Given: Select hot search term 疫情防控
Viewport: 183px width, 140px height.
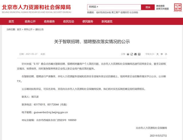Looking at the screenshot, I should [x=125, y=12].
